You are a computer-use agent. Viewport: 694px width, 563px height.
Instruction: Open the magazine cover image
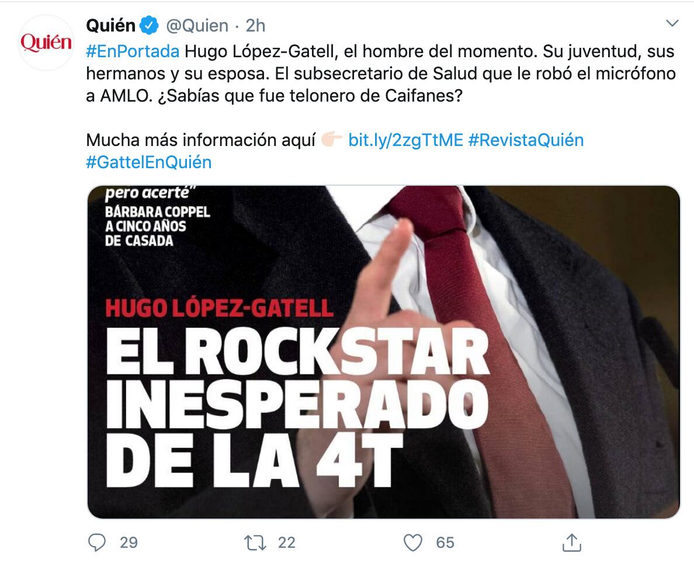point(383,352)
